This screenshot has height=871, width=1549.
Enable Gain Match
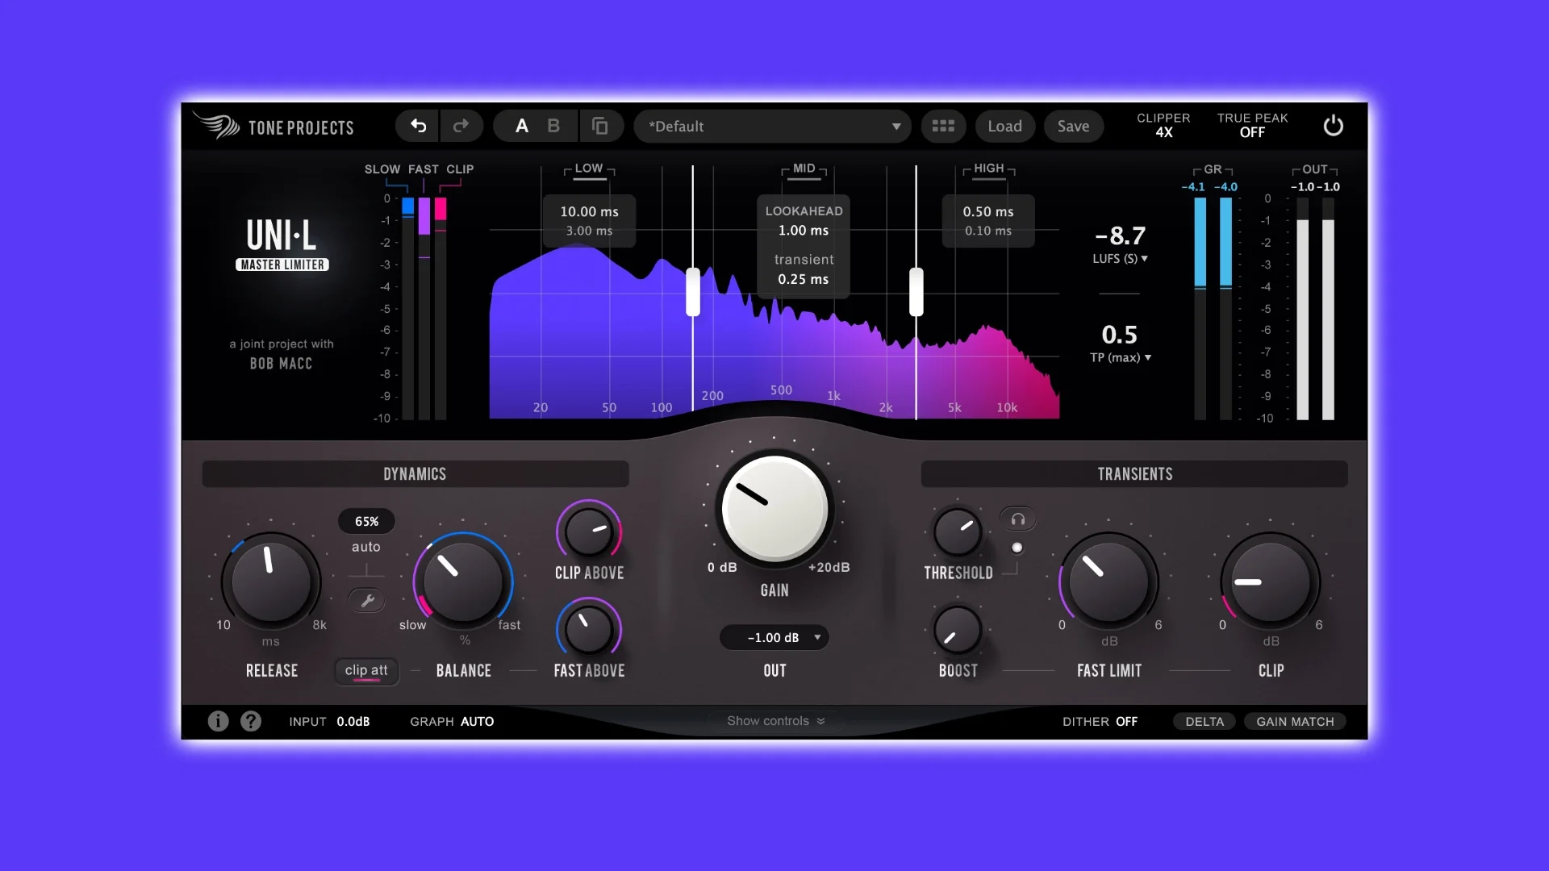(x=1295, y=722)
